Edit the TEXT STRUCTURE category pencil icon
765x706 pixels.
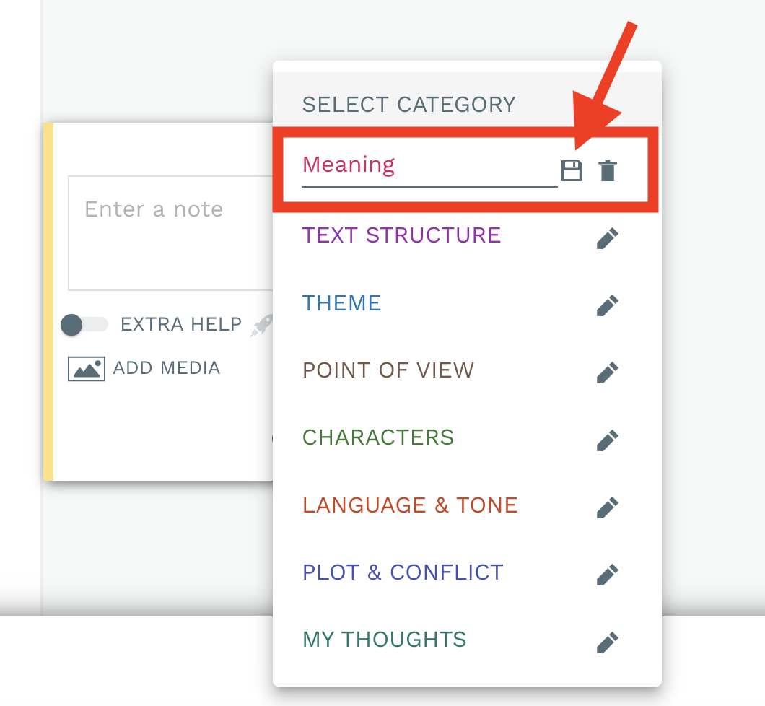click(x=608, y=239)
